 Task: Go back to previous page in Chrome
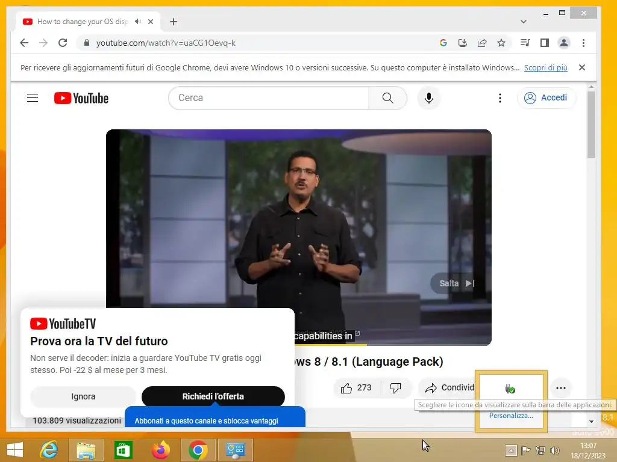24,43
